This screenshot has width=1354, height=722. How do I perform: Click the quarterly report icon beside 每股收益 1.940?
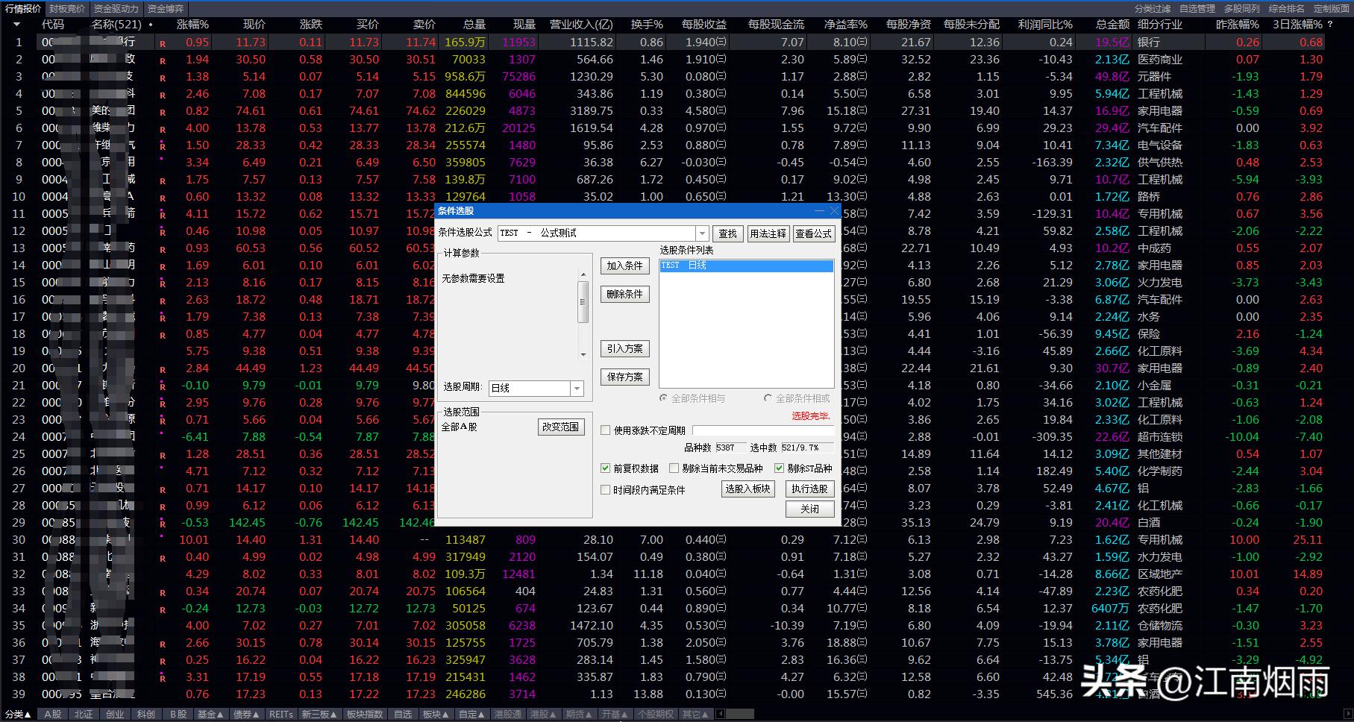pos(721,43)
